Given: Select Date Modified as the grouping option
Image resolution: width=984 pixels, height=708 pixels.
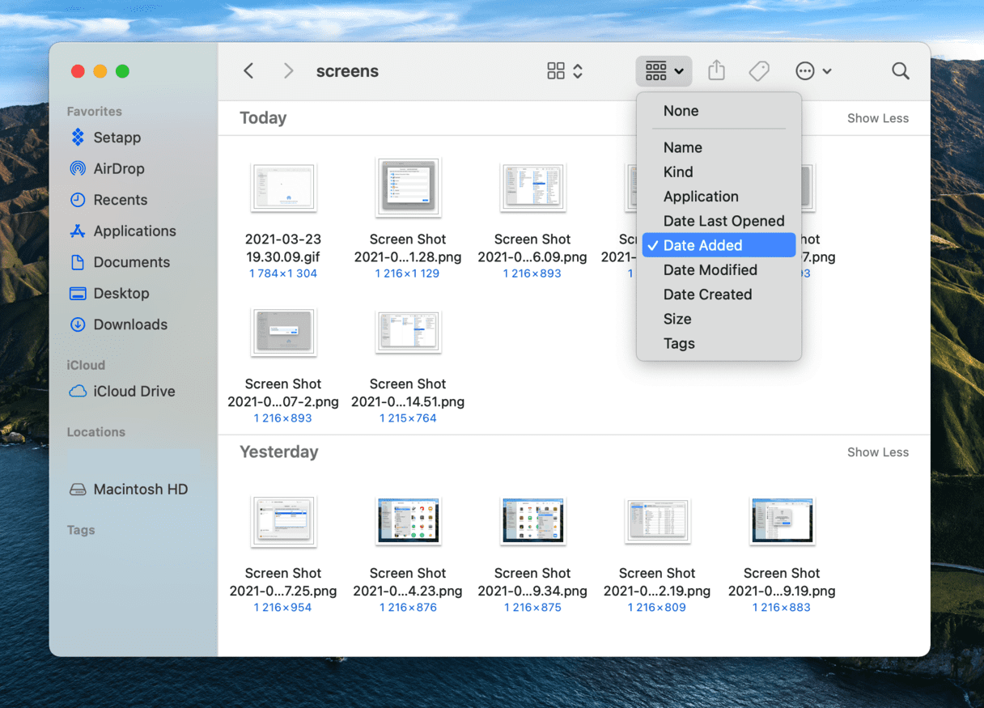Looking at the screenshot, I should (x=710, y=269).
